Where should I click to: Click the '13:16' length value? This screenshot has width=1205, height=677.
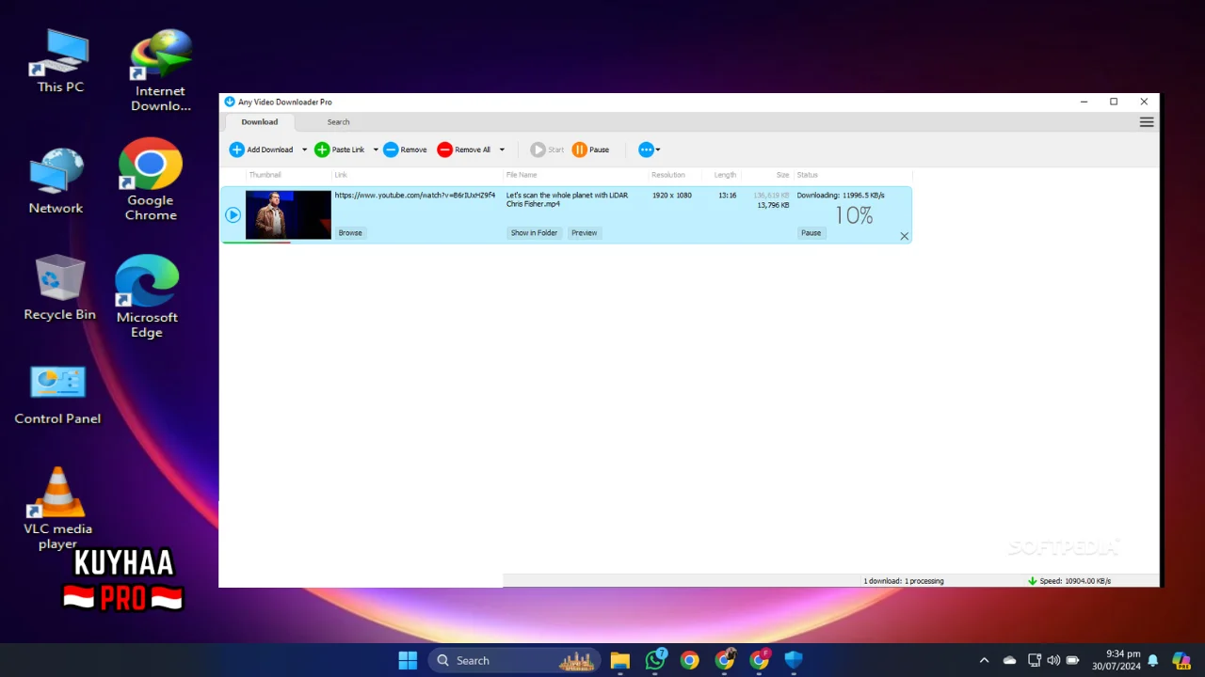tap(727, 196)
